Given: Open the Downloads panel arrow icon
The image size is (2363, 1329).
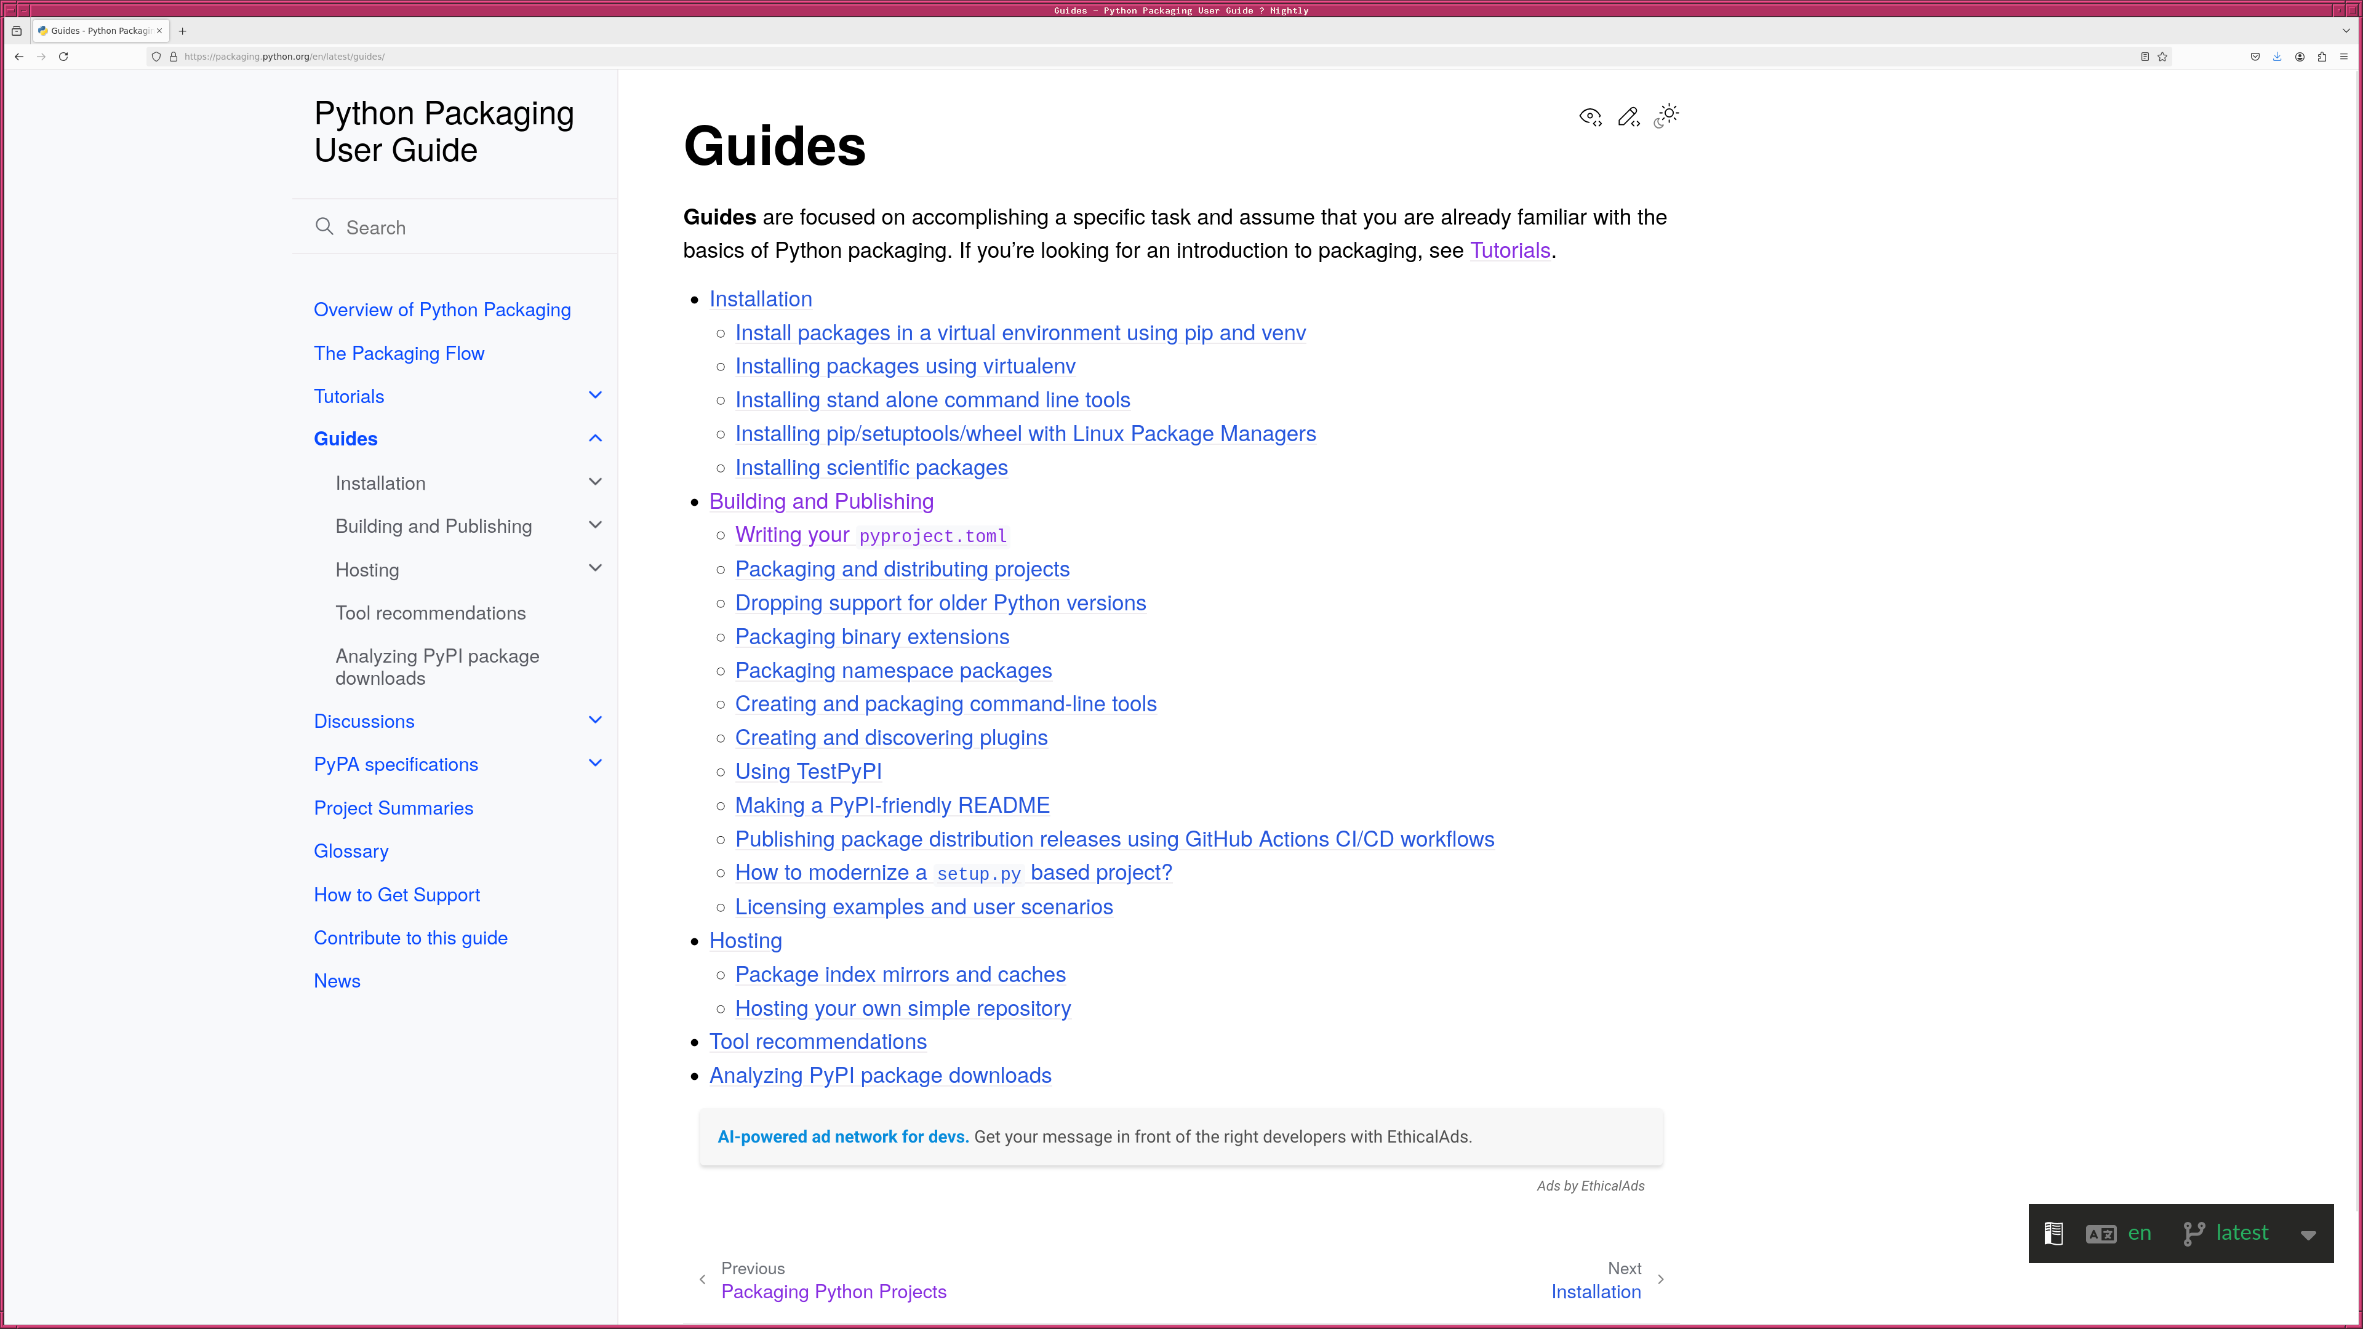Looking at the screenshot, I should [x=2277, y=57].
